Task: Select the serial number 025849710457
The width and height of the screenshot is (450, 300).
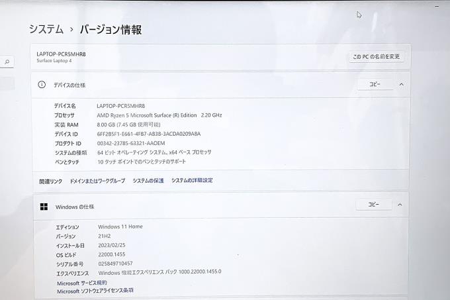Action: tap(115, 264)
